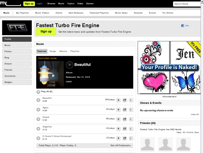Open Video in the top navigation
This screenshot has width=204, height=153.
point(80,4)
